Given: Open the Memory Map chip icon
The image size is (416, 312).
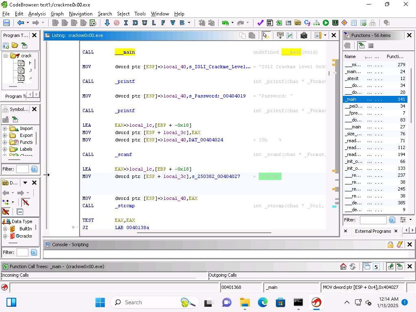Looking at the screenshot, I should [335, 23].
